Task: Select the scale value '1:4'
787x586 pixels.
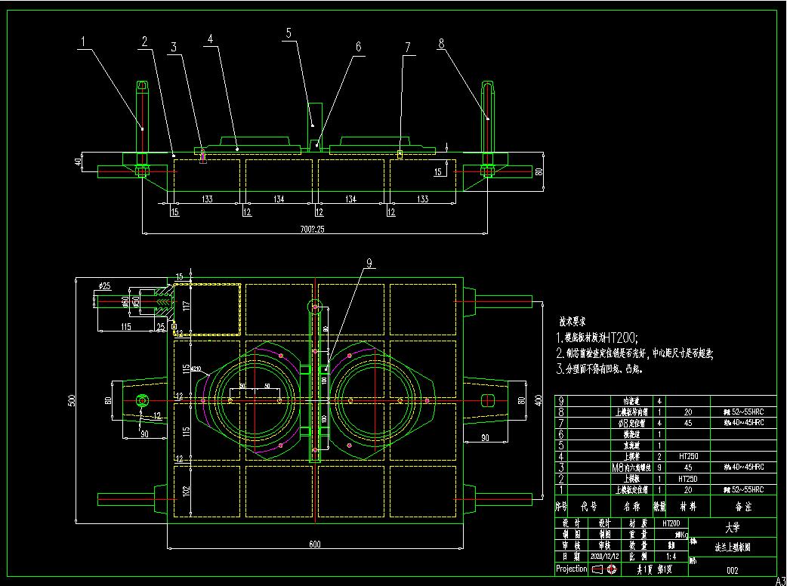Action: [671, 557]
